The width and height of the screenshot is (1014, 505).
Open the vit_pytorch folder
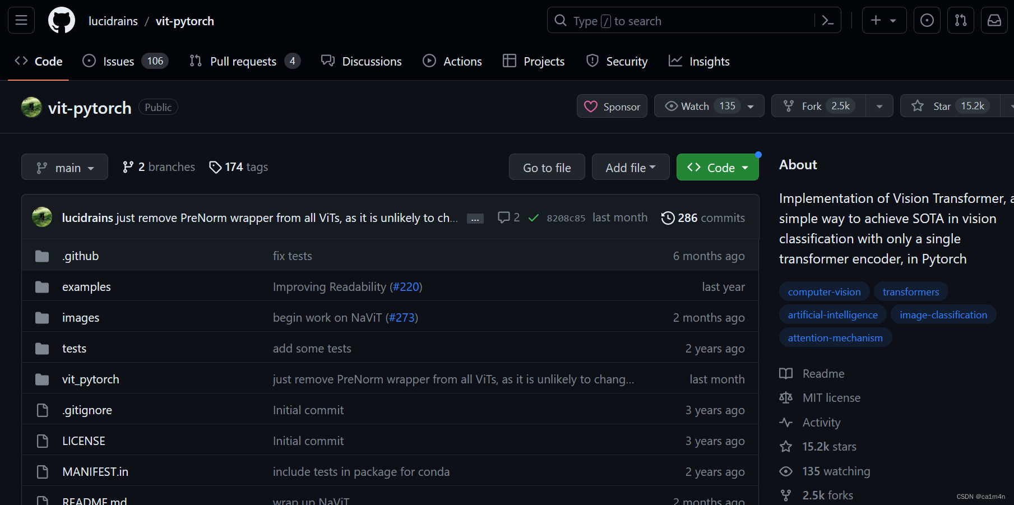[91, 379]
